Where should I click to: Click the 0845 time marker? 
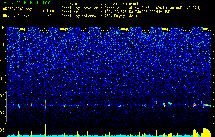click(105, 29)
